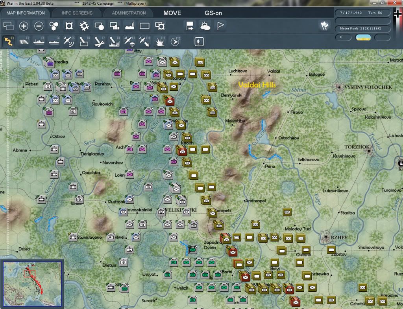
Task: Click the Selisharovo town label
Action: [309, 159]
